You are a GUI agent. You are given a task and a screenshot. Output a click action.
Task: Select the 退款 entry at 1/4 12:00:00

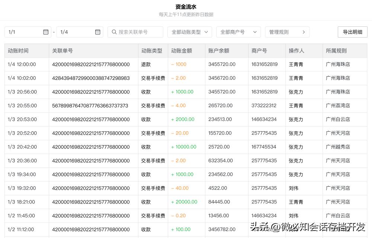coord(145,64)
